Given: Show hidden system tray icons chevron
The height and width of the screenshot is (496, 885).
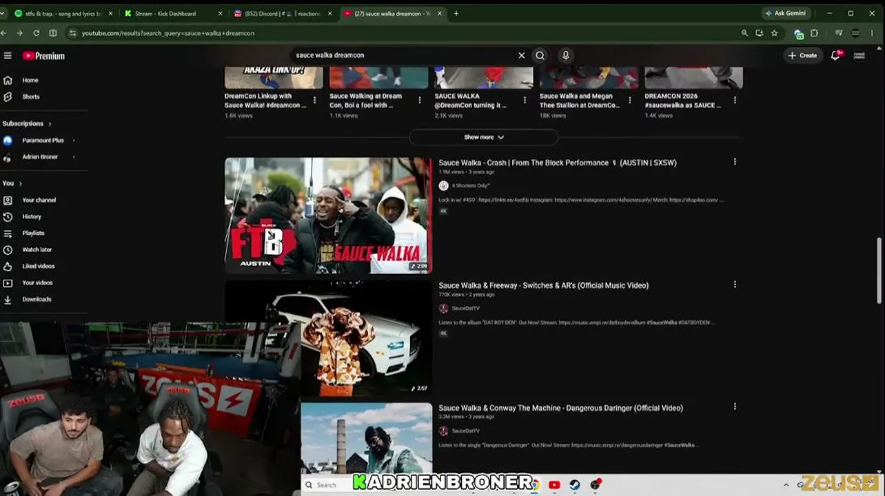Looking at the screenshot, I should (785, 485).
